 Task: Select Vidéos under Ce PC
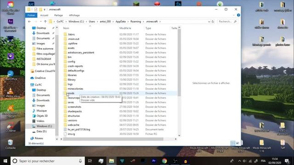[x=40, y=121]
